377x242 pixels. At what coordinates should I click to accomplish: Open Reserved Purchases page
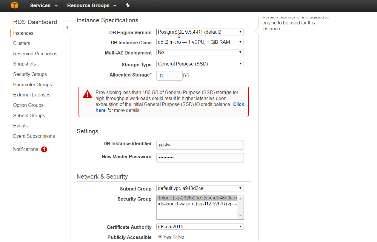[35, 54]
